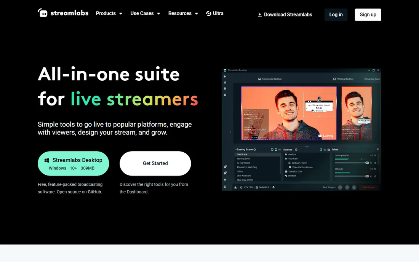The width and height of the screenshot is (419, 262).
Task: Click the Log in button
Action: (336, 15)
